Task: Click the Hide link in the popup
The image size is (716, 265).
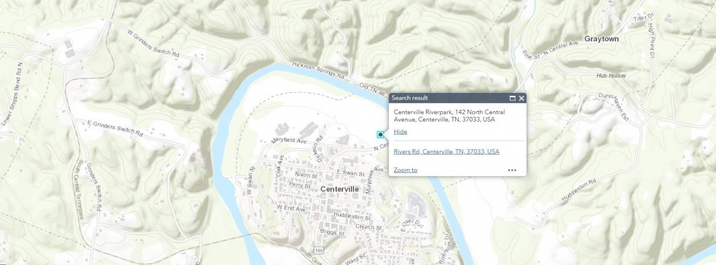Action: [x=400, y=132]
